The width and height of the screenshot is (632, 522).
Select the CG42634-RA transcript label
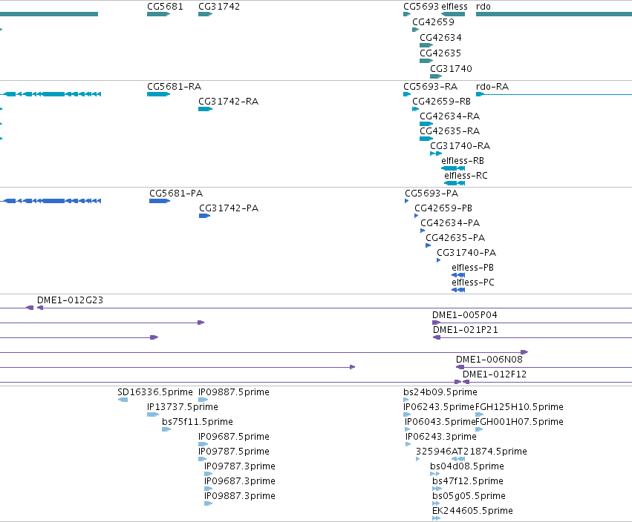click(449, 116)
